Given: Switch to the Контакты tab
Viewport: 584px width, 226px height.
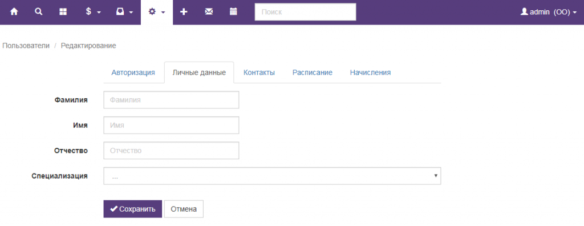Looking at the screenshot, I should 259,72.
